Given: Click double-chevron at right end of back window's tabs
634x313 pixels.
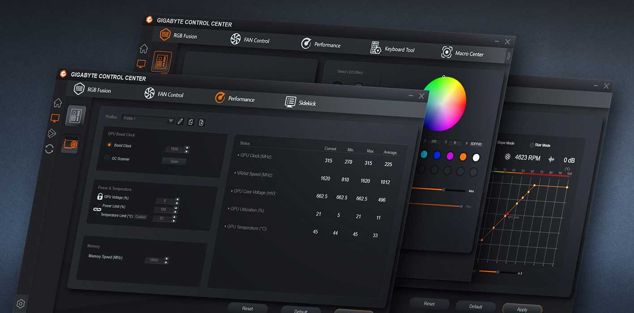Looking at the screenshot, I should 508,56.
